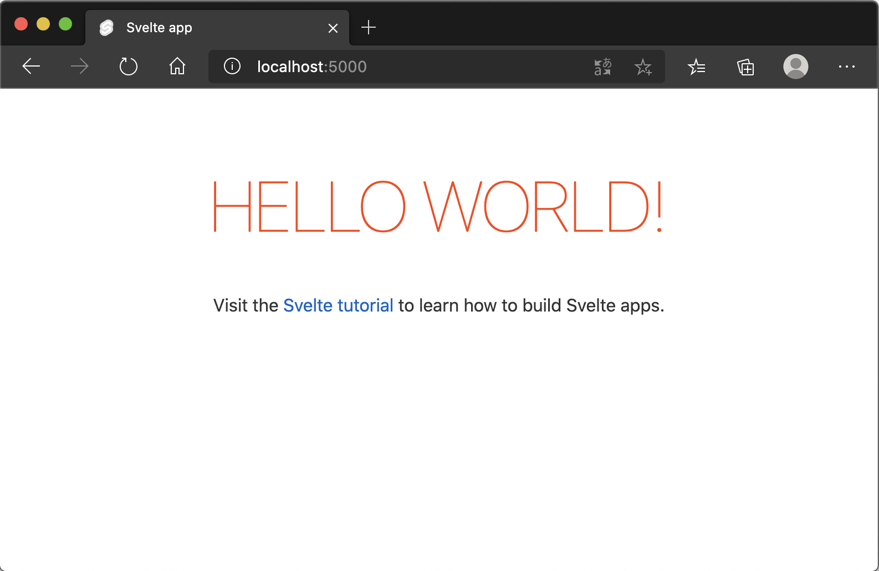The image size is (879, 571).
Task: Reload the localhost page
Action: (x=129, y=67)
